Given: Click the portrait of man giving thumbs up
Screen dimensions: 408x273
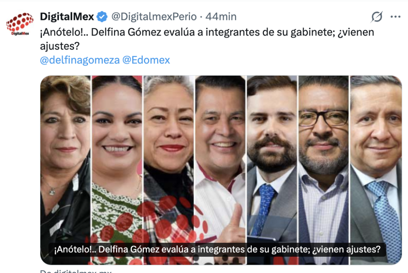Looking at the screenshot, I should (x=220, y=170).
